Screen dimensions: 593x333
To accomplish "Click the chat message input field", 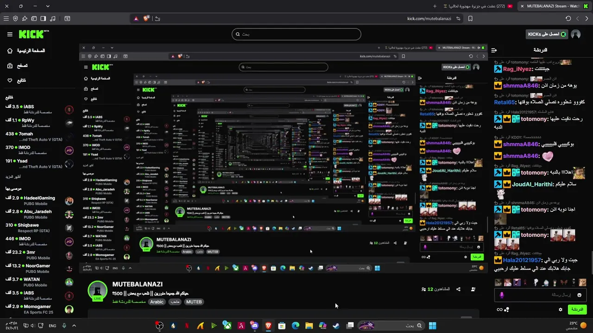I will click(541, 295).
